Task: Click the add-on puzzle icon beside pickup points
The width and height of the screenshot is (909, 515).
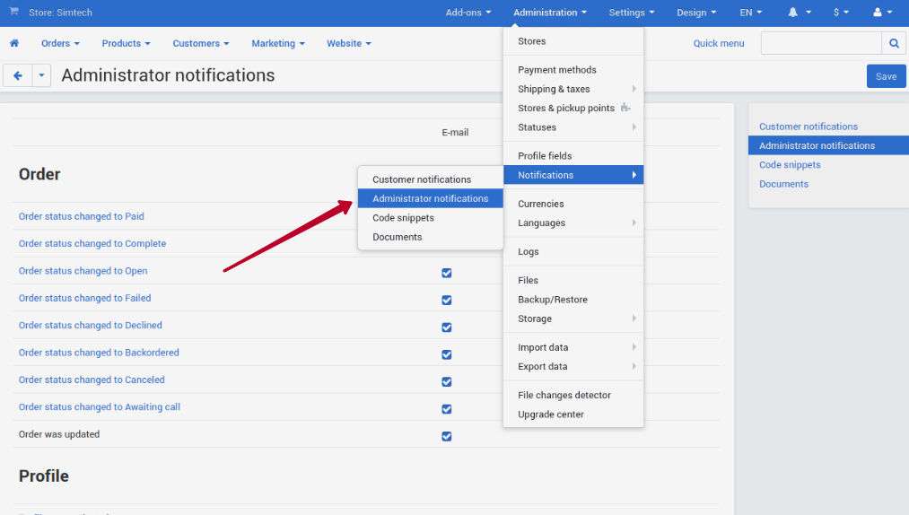Action: [x=625, y=108]
